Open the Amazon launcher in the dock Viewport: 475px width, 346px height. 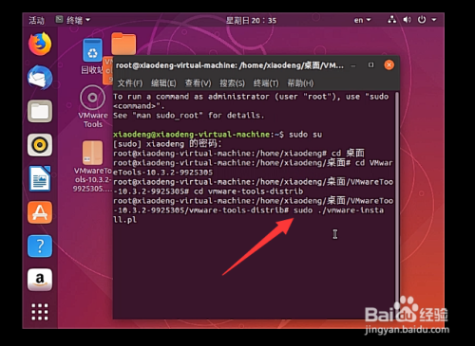[40, 280]
